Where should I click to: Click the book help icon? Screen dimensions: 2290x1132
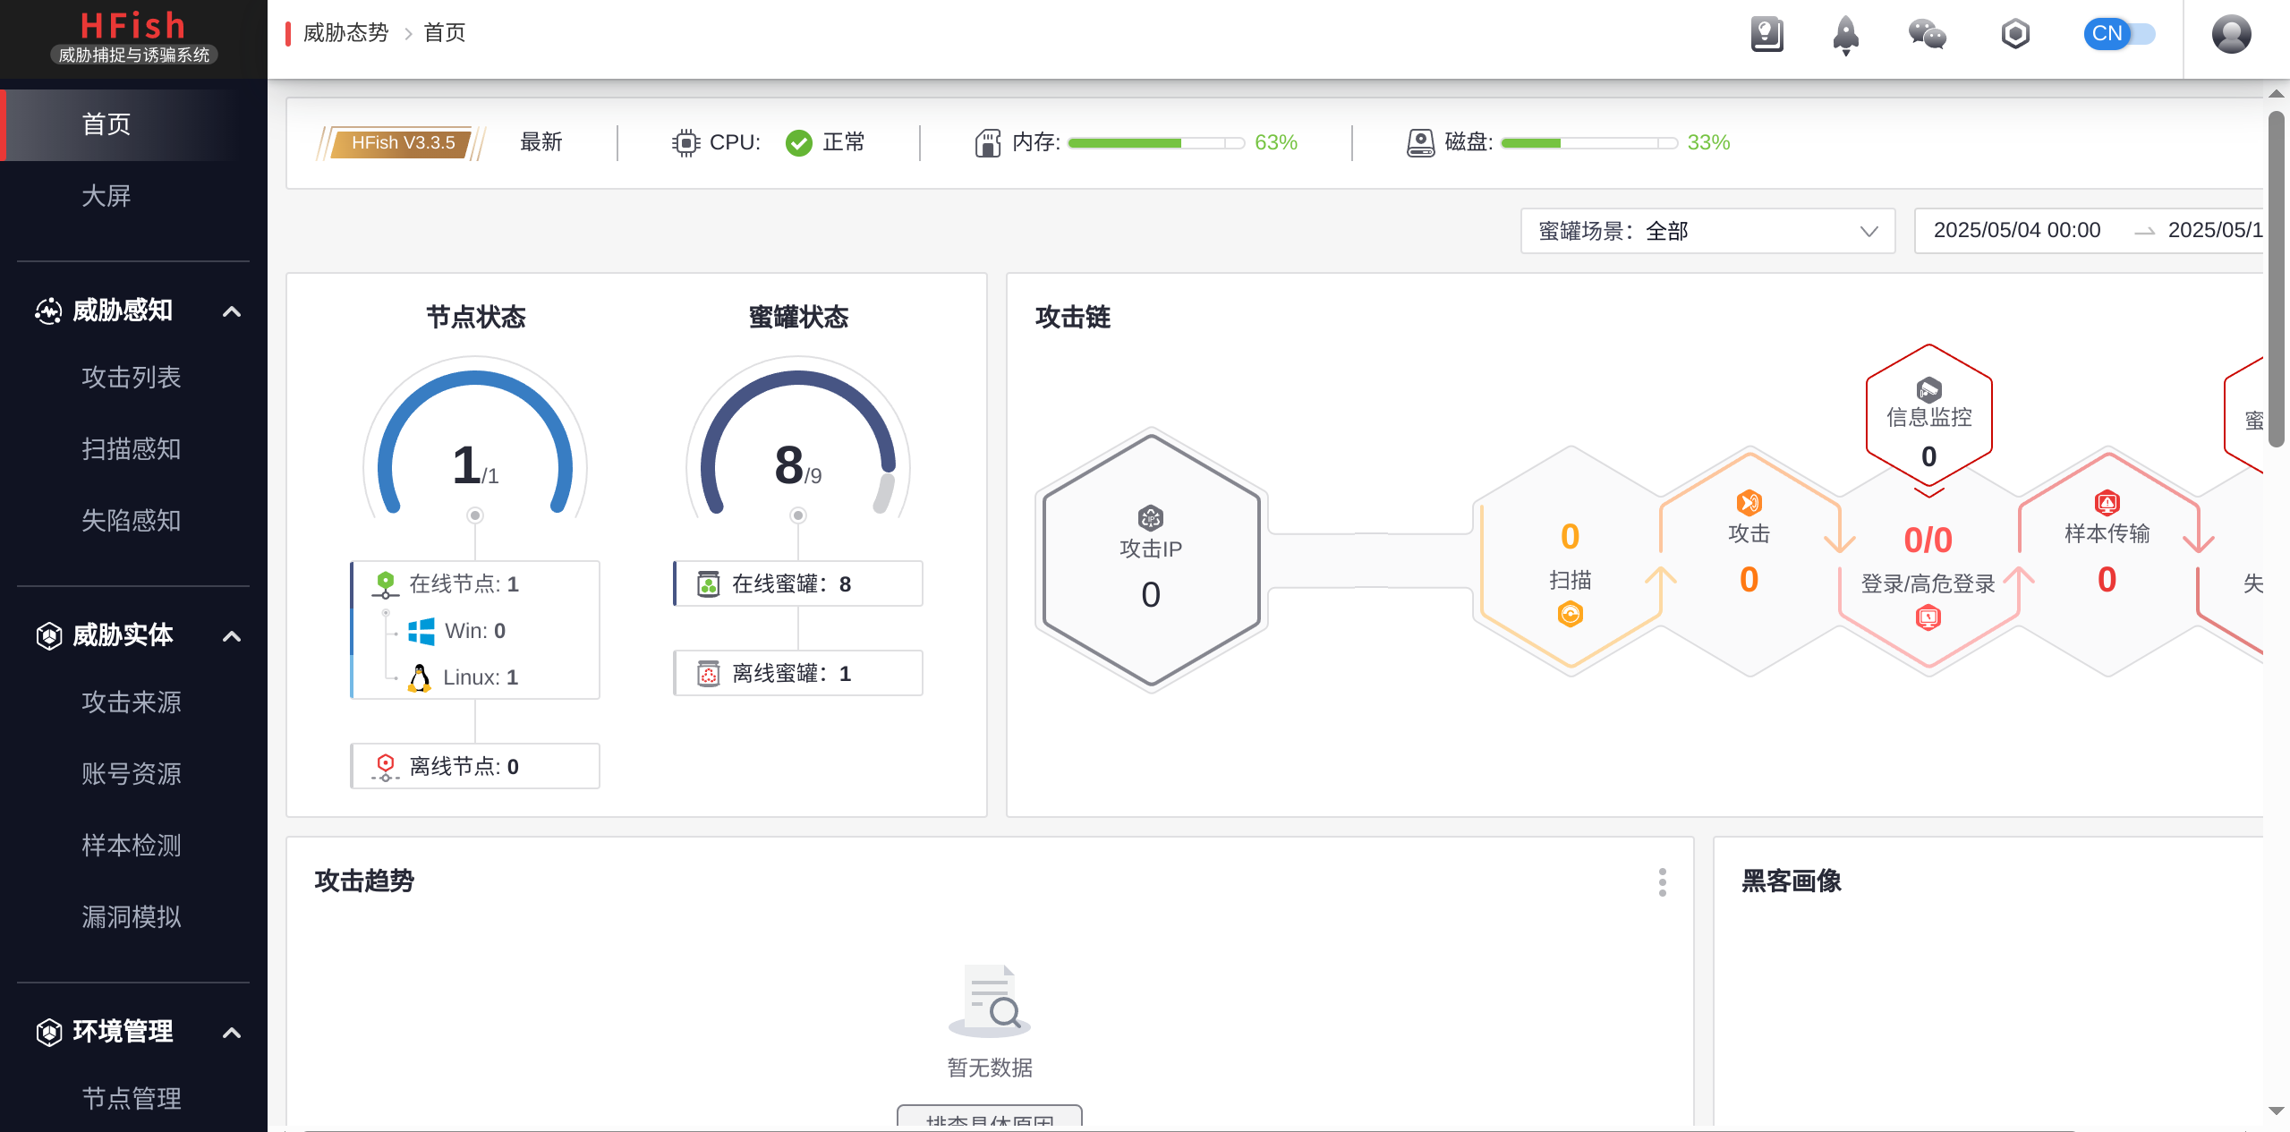[x=1766, y=35]
